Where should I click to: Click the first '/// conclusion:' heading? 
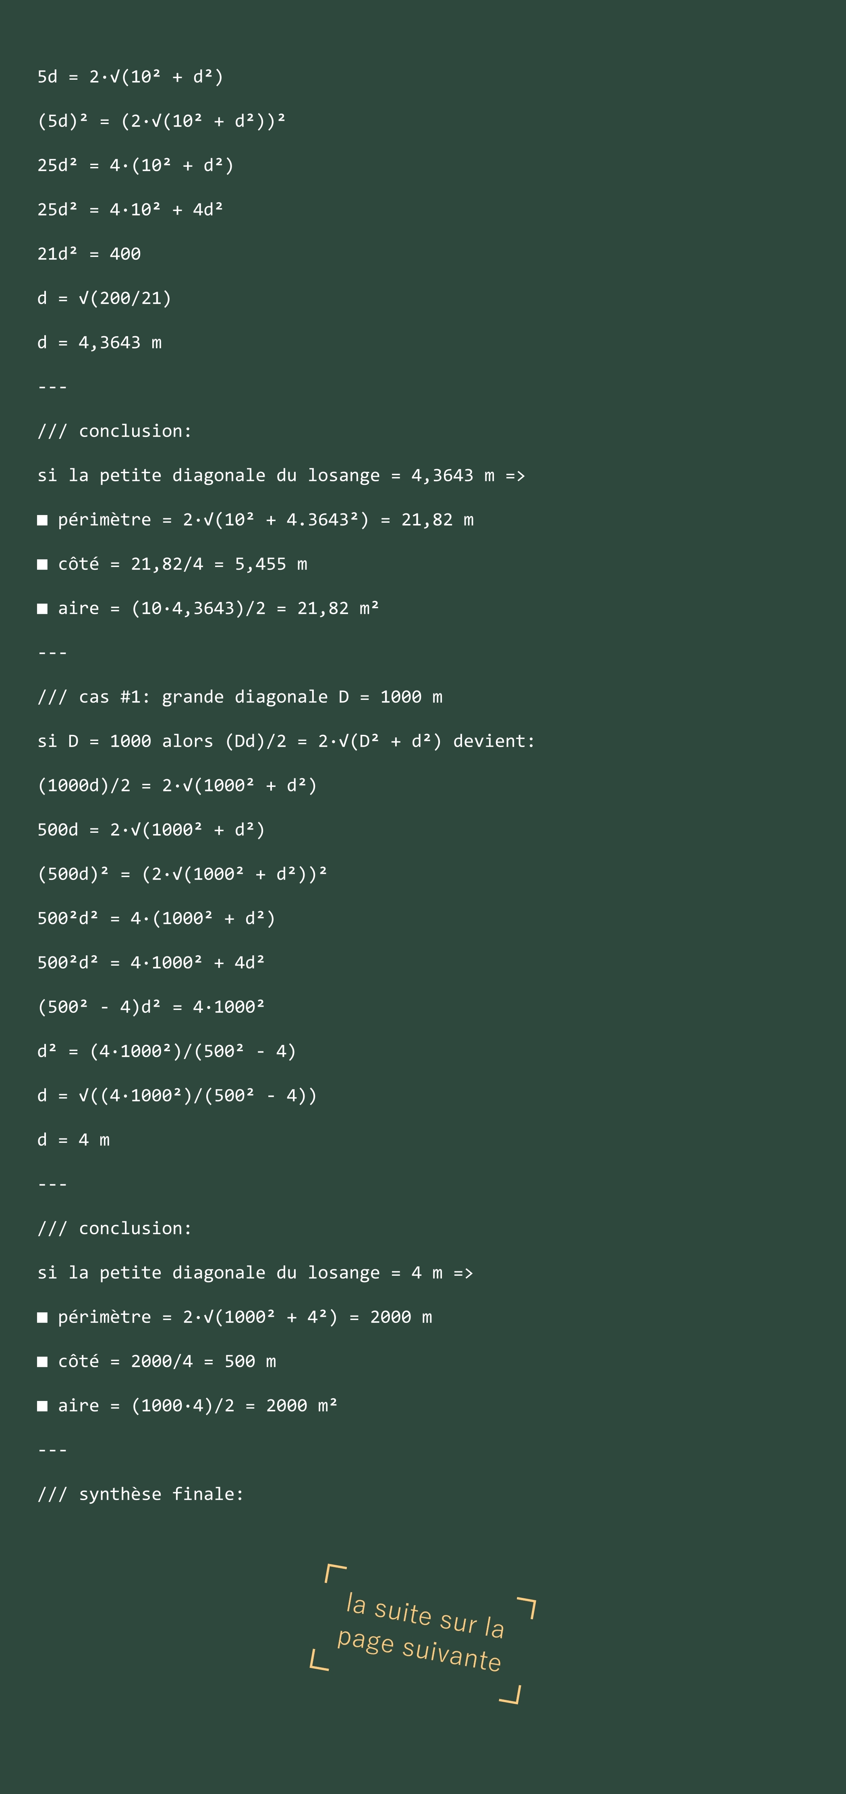114,431
